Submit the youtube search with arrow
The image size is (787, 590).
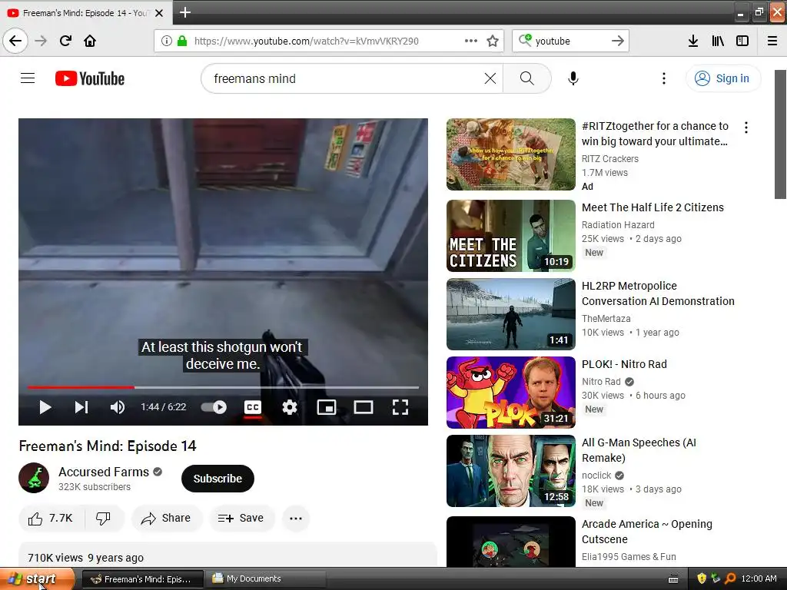[618, 41]
